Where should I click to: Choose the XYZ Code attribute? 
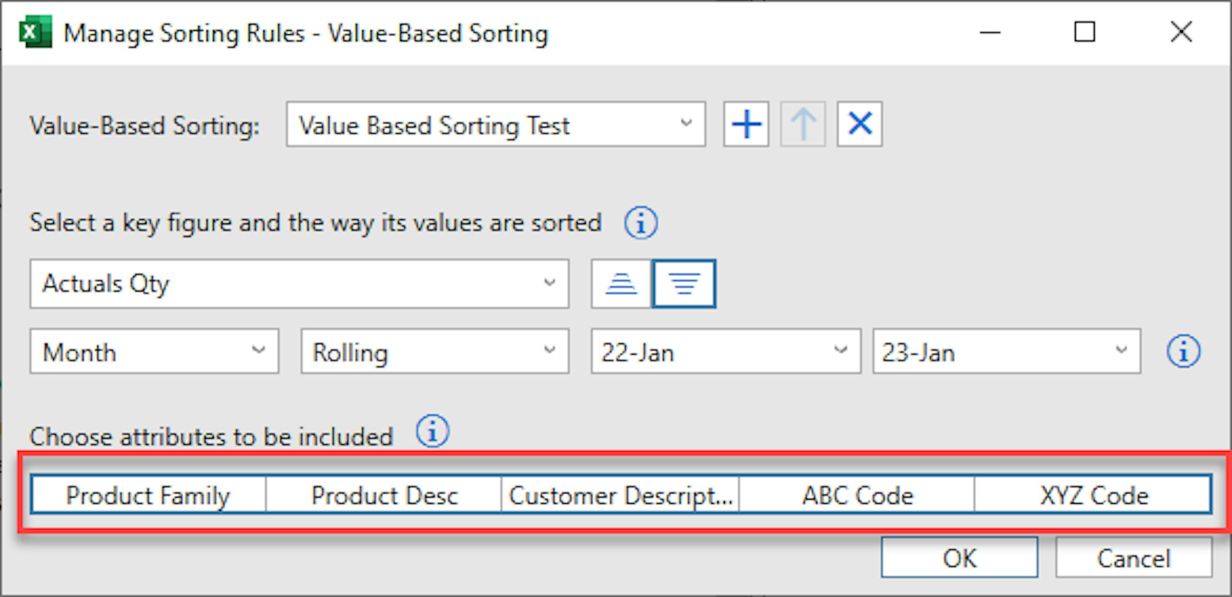click(x=1093, y=495)
